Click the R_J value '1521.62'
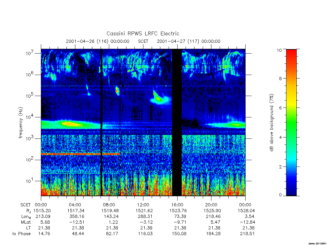The height and width of the screenshot is (245, 327). 144,211
